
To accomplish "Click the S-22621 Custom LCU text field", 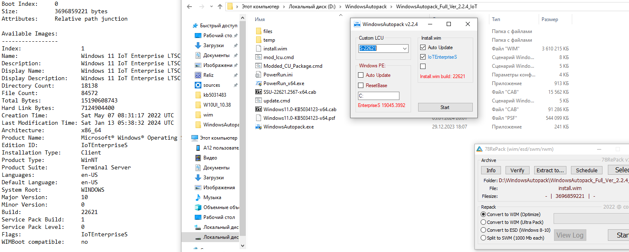I will (380, 49).
